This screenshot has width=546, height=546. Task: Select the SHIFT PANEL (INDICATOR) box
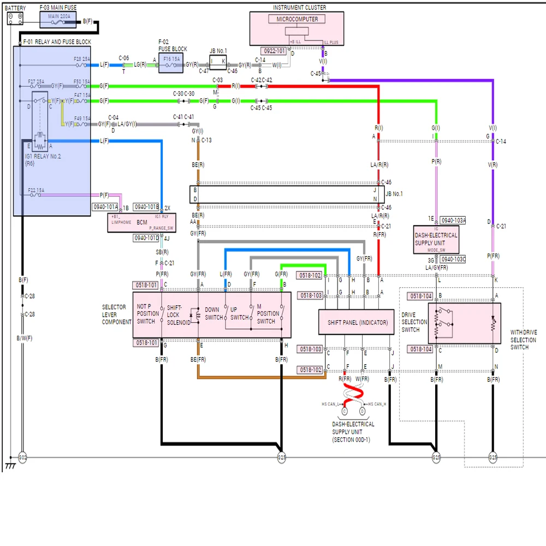pos(357,322)
